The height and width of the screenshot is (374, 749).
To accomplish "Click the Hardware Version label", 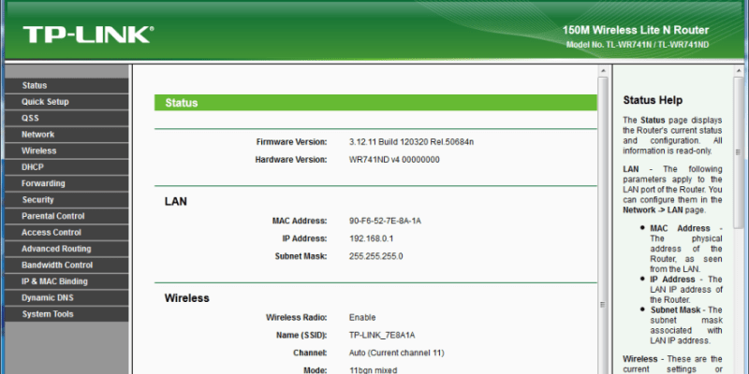I will [291, 159].
